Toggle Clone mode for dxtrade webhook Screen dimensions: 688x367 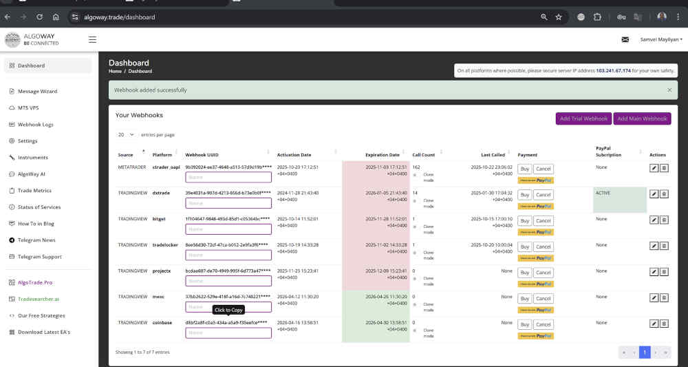click(x=415, y=200)
